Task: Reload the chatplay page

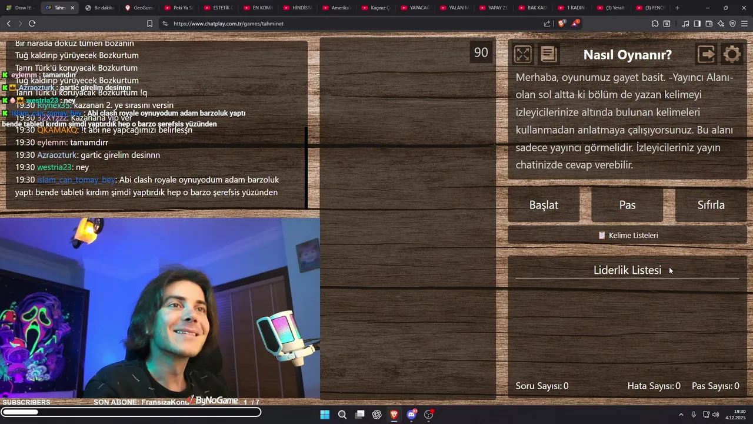Action: 32,24
